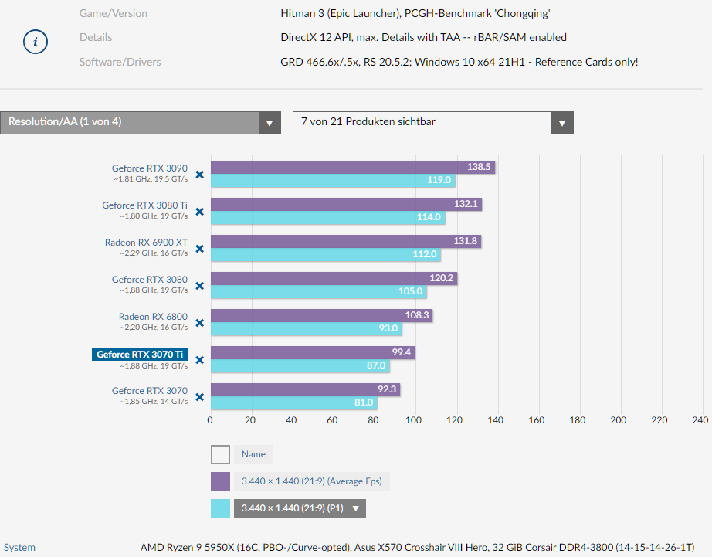Click the Hitman 3 (Epic Launcher) benchmark text

(x=415, y=14)
